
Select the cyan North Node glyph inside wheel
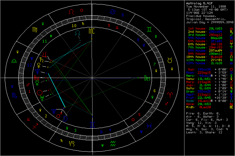point(78,33)
